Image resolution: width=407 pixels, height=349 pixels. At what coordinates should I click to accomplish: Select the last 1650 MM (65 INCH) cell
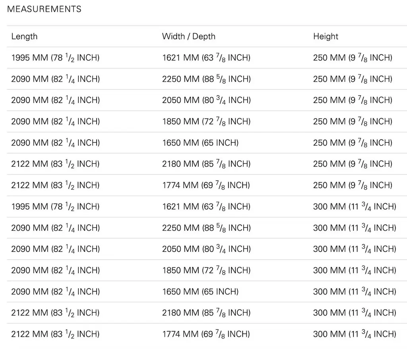(200, 291)
